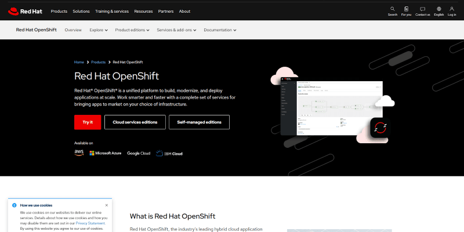Screen dimensions: 464x232
Task: Follow the Products breadcrumb link
Action: pos(98,62)
